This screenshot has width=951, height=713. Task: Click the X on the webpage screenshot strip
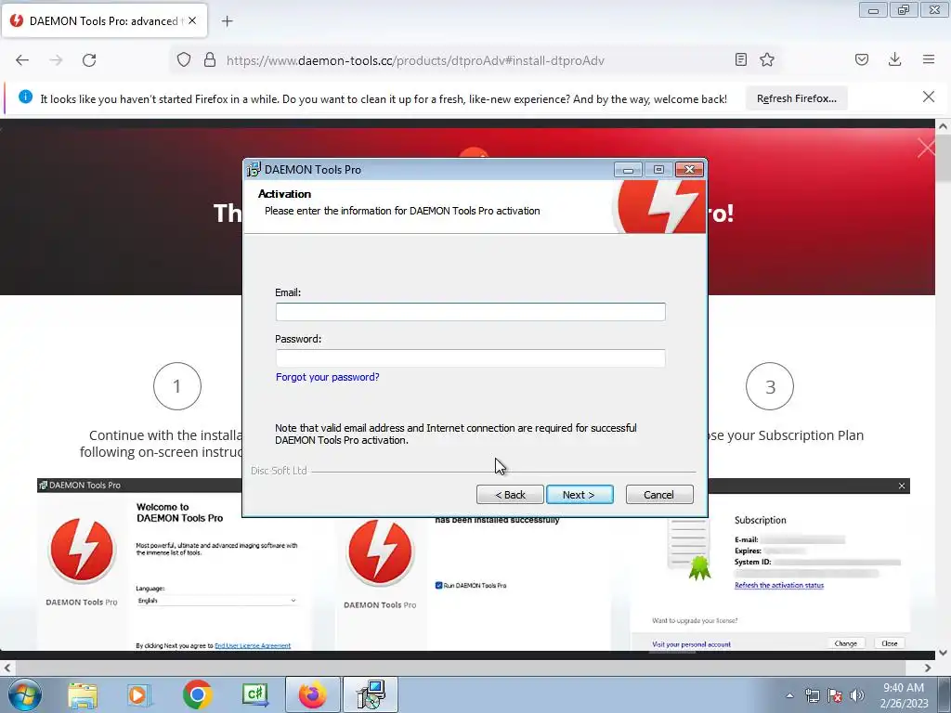click(901, 486)
